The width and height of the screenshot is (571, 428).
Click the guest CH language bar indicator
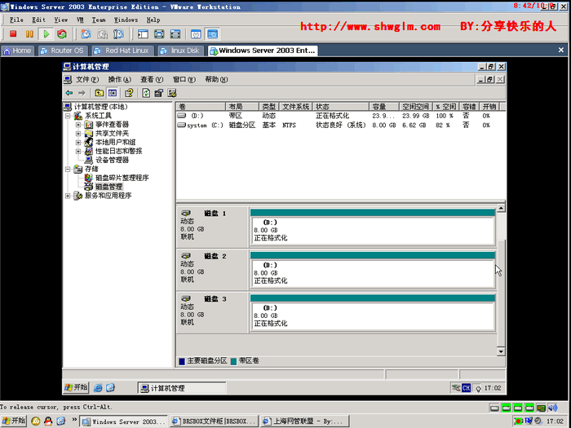coord(466,388)
